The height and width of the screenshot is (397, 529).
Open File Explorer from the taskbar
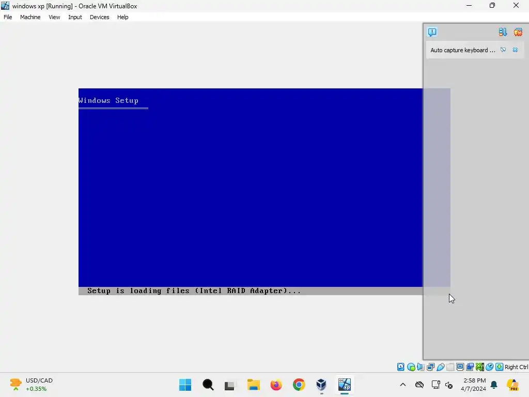click(x=253, y=385)
